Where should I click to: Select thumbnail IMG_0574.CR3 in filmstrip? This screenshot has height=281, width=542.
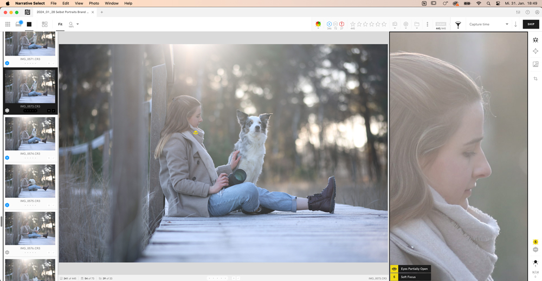coord(30,134)
